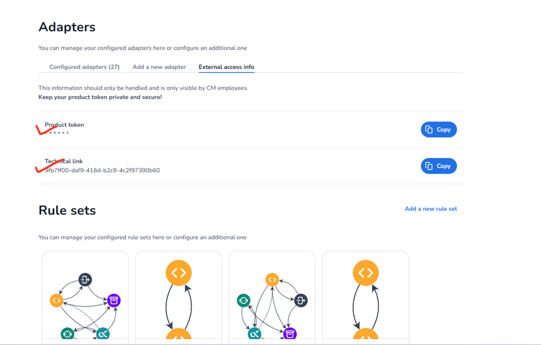Click the dark login node in the third rule set card
541x345 pixels.
point(301,301)
